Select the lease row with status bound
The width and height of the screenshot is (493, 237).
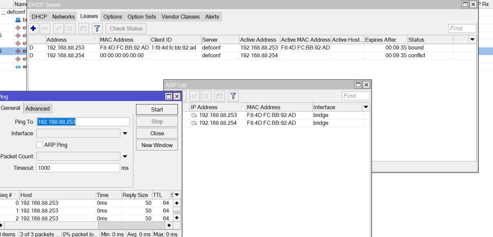pyautogui.click(x=252, y=48)
